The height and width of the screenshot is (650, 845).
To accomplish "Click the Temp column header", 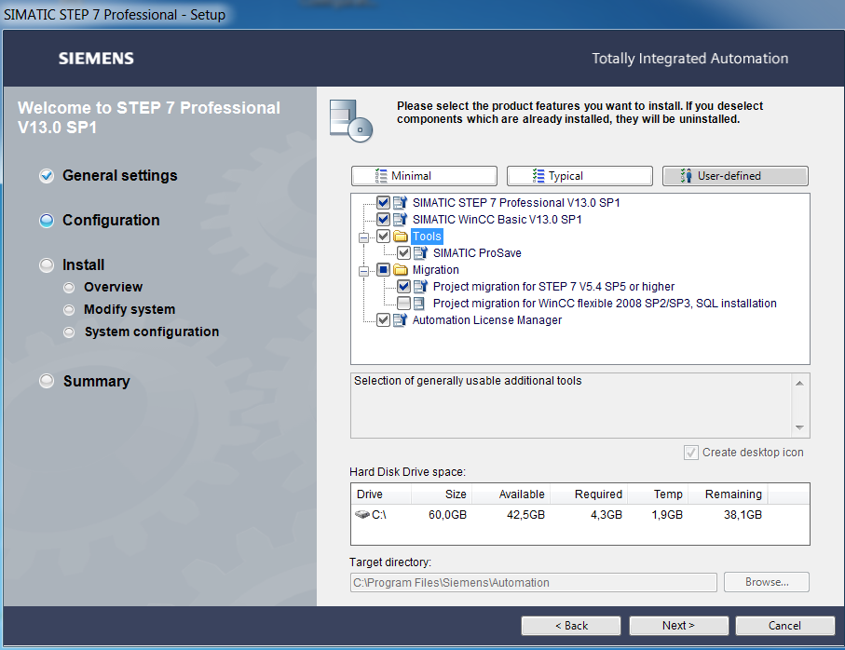I will (658, 494).
